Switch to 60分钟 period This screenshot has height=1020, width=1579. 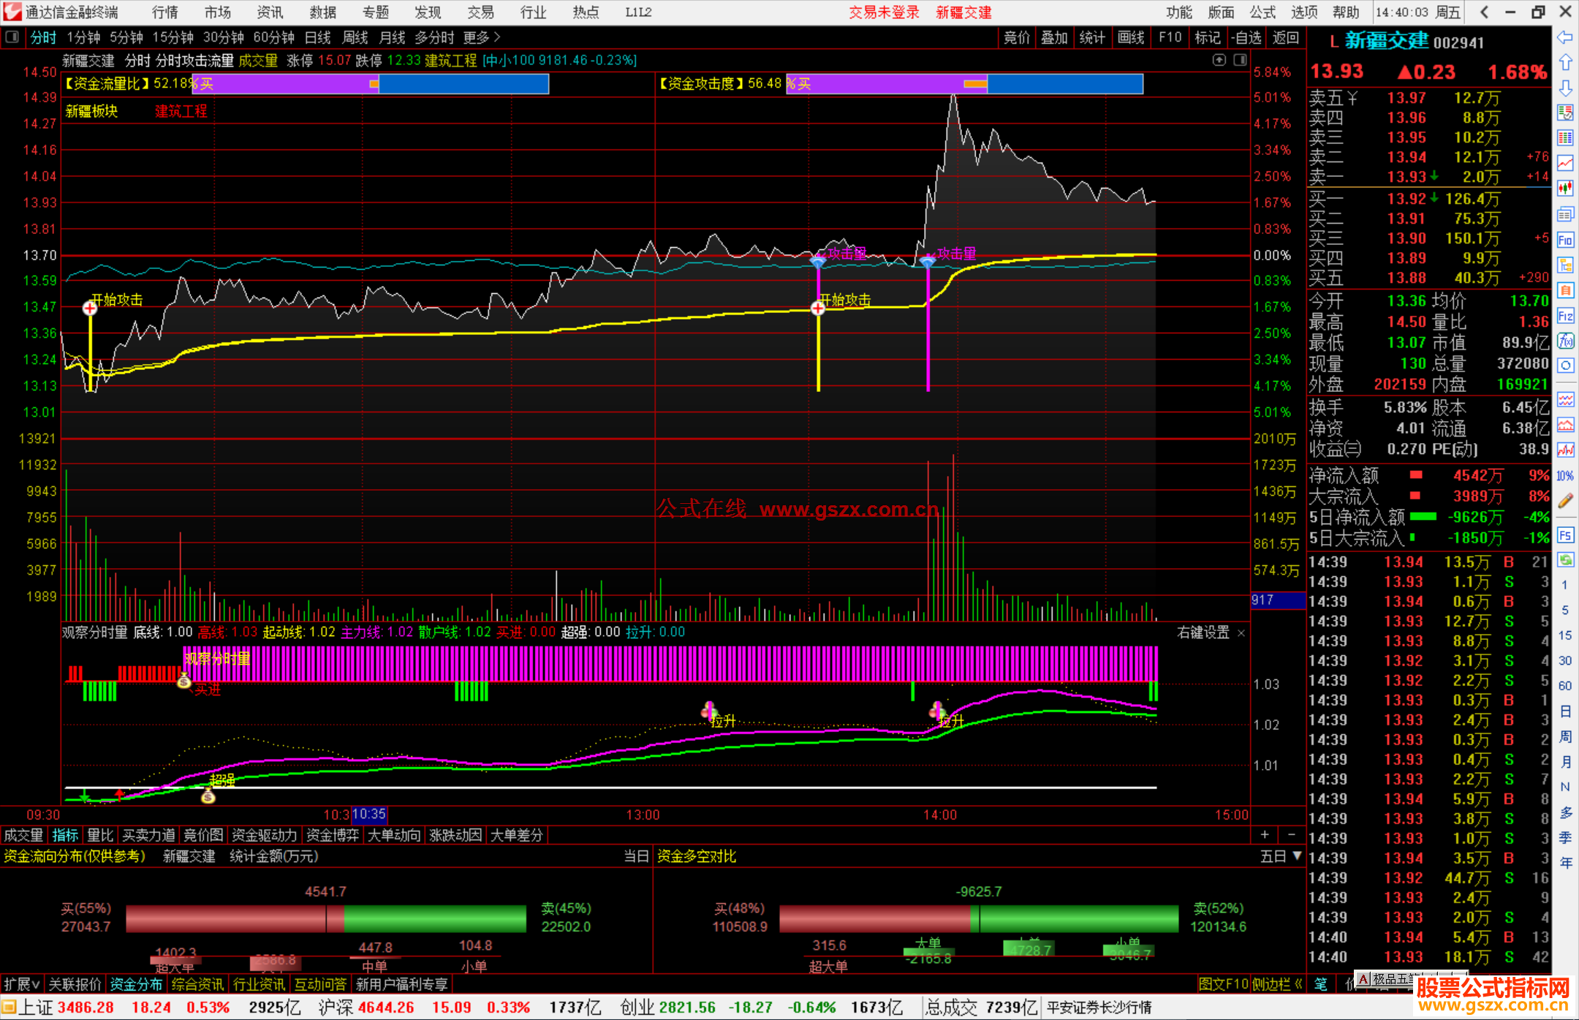(x=274, y=37)
